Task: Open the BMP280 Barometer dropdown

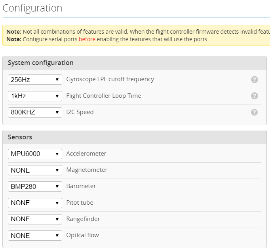Action: click(35, 186)
